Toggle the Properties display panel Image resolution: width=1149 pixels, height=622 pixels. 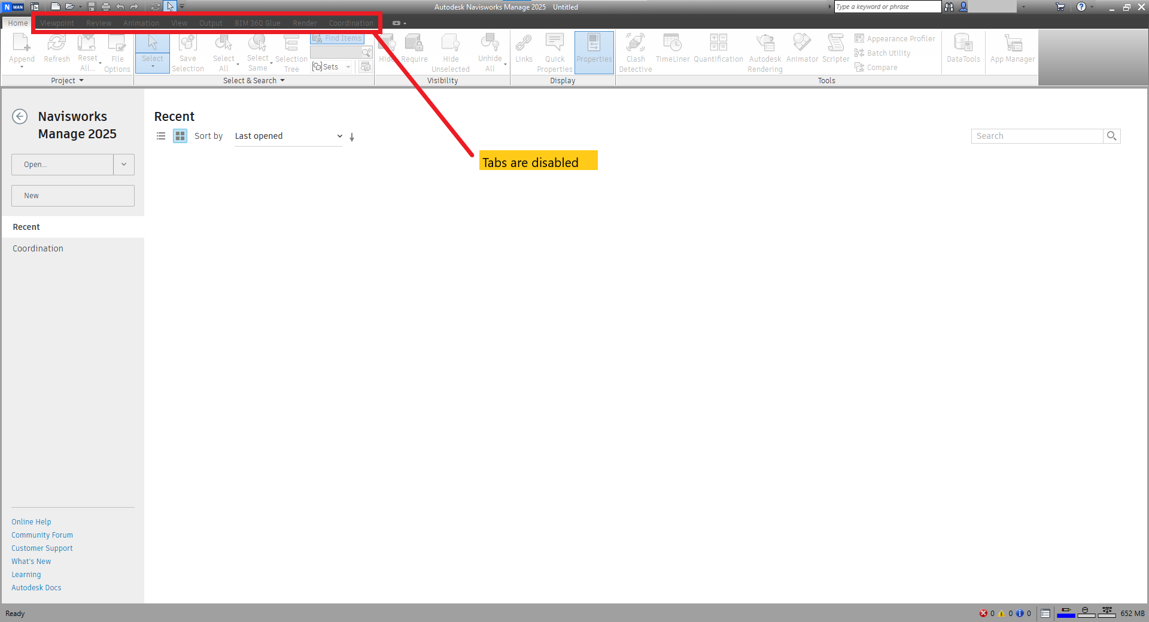click(594, 52)
